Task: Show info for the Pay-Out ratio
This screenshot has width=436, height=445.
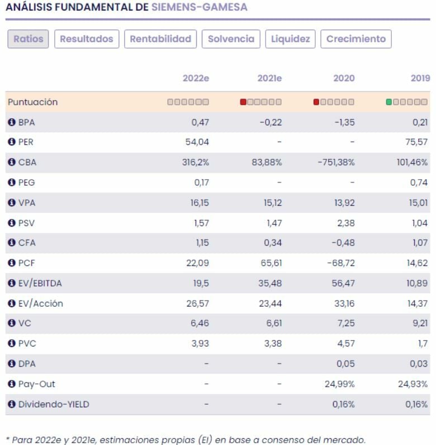Action: pos(12,384)
